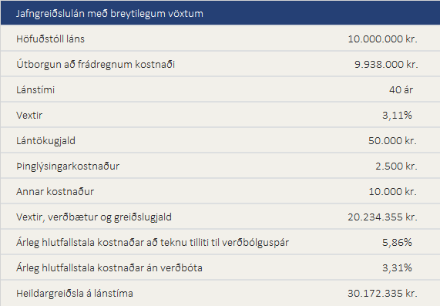Screen dimensions: 440x306
Task: Select 'Útborgun að frádregnum kostnaði' label
Action: [x=96, y=64]
